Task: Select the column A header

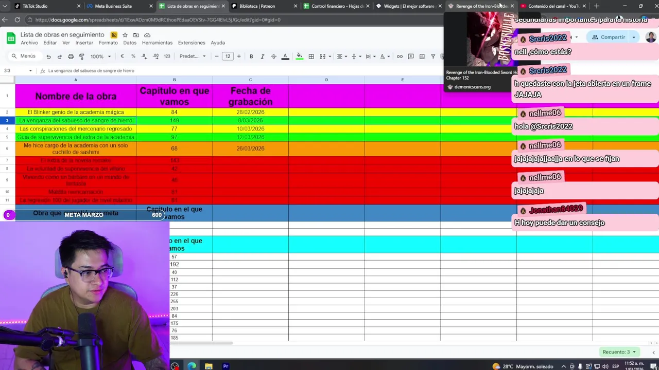Action: tap(76, 80)
